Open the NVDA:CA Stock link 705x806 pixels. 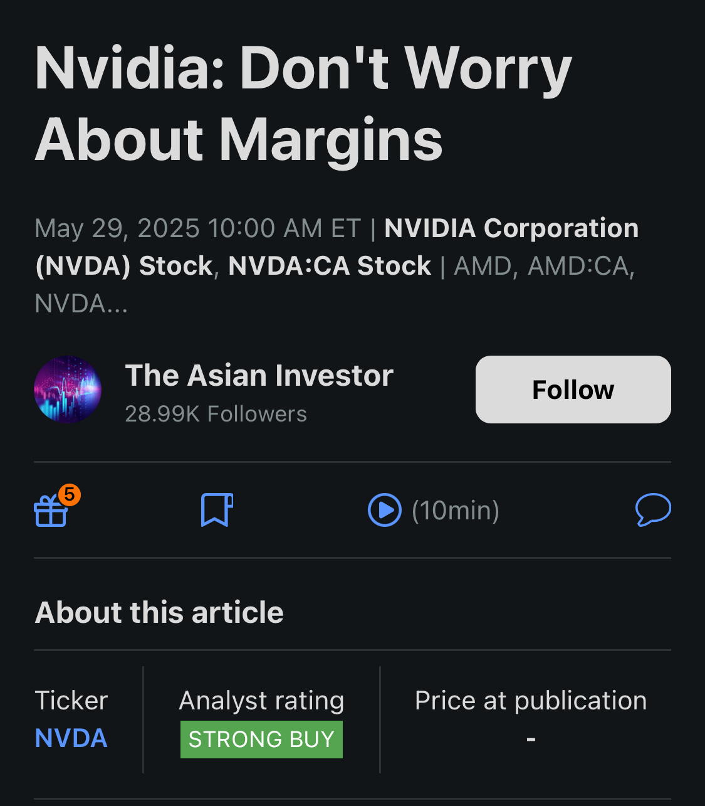pyautogui.click(x=330, y=266)
